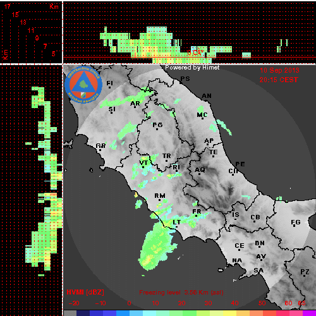Viewport: 316px width, 316px height.
Task: Click the CE city label
Action: [240, 246]
